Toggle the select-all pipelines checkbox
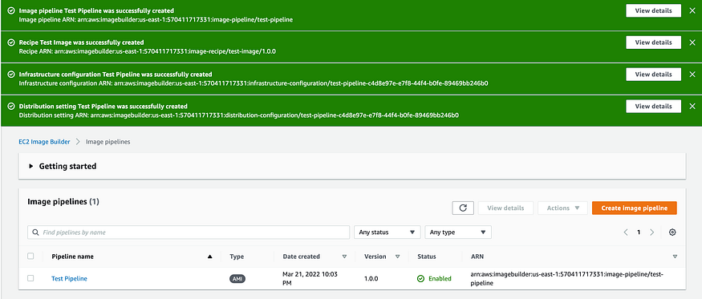 pos(30,256)
